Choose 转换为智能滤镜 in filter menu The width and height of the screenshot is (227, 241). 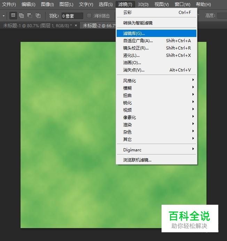coord(156,23)
